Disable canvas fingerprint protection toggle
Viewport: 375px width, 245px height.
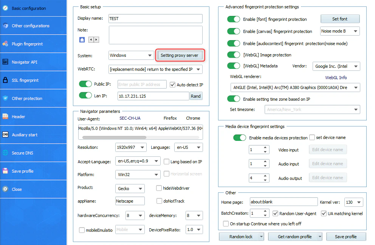tap(233, 31)
